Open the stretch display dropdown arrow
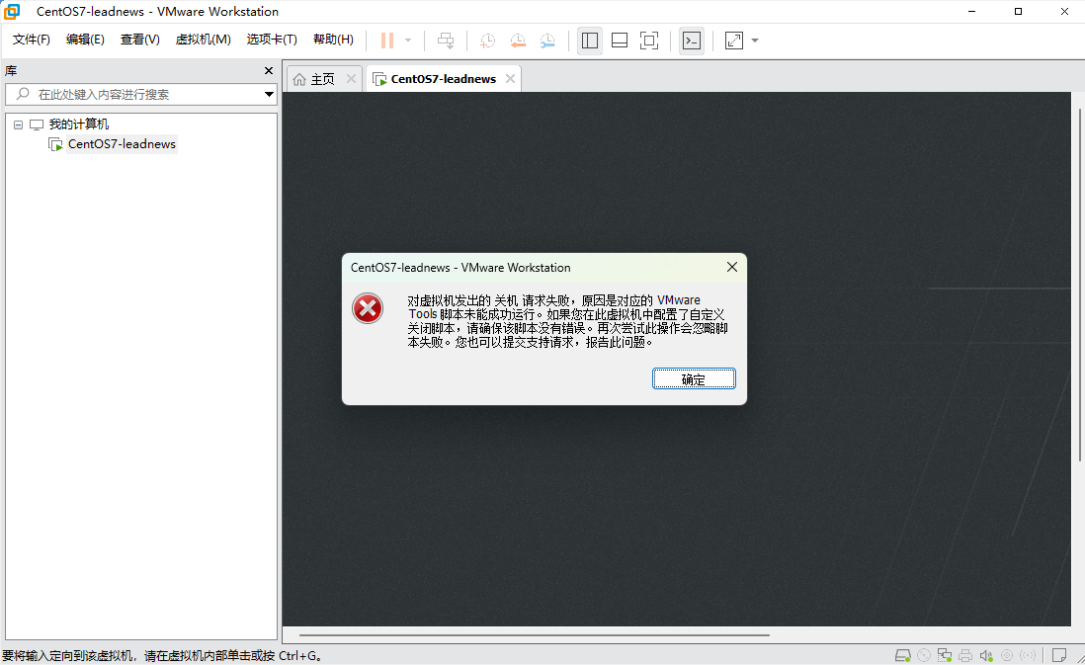 [x=755, y=41]
